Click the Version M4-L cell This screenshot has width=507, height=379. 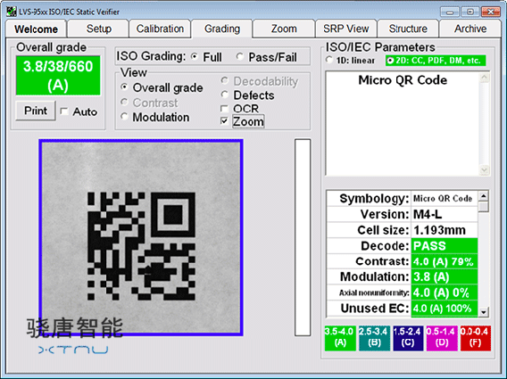pos(445,214)
